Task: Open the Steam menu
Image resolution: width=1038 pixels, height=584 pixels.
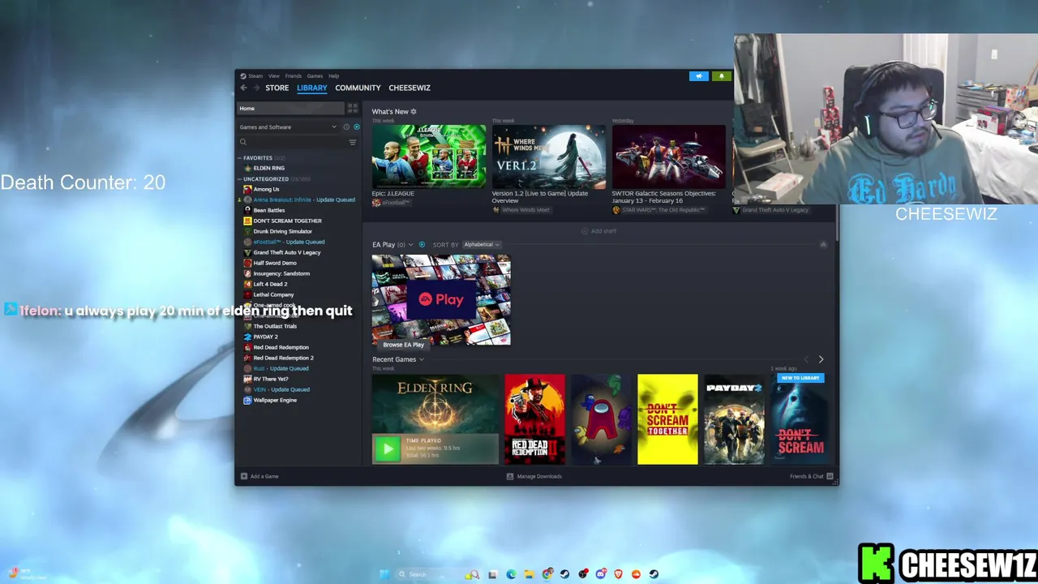Action: point(255,76)
